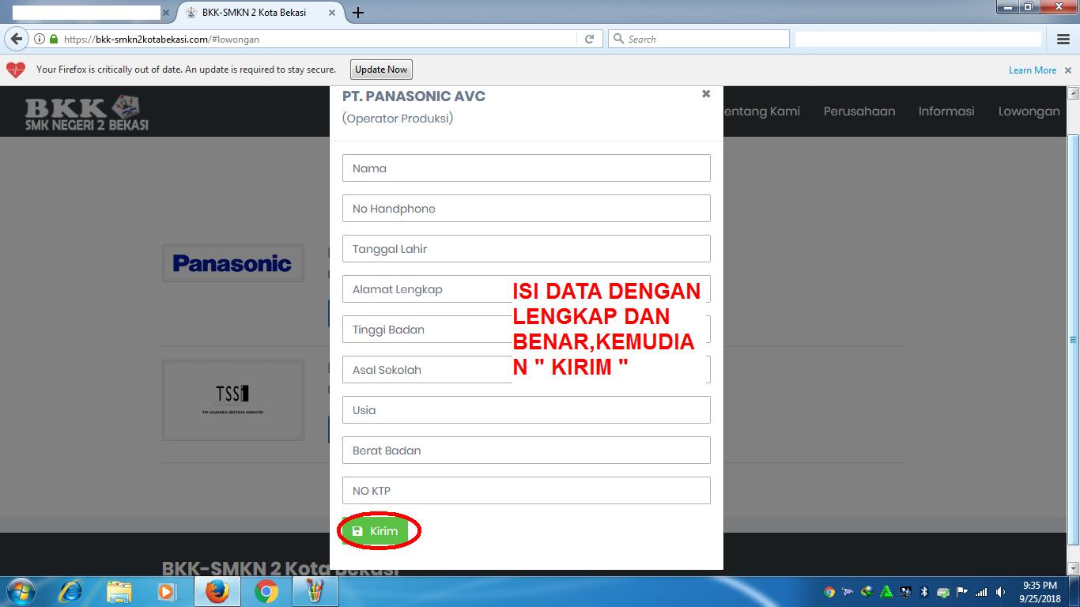Click the Update Now button
Screen dimensions: 1080x607
pos(381,70)
